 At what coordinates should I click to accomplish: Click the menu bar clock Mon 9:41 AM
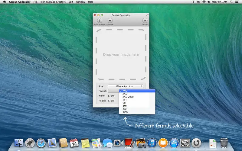(219, 2)
